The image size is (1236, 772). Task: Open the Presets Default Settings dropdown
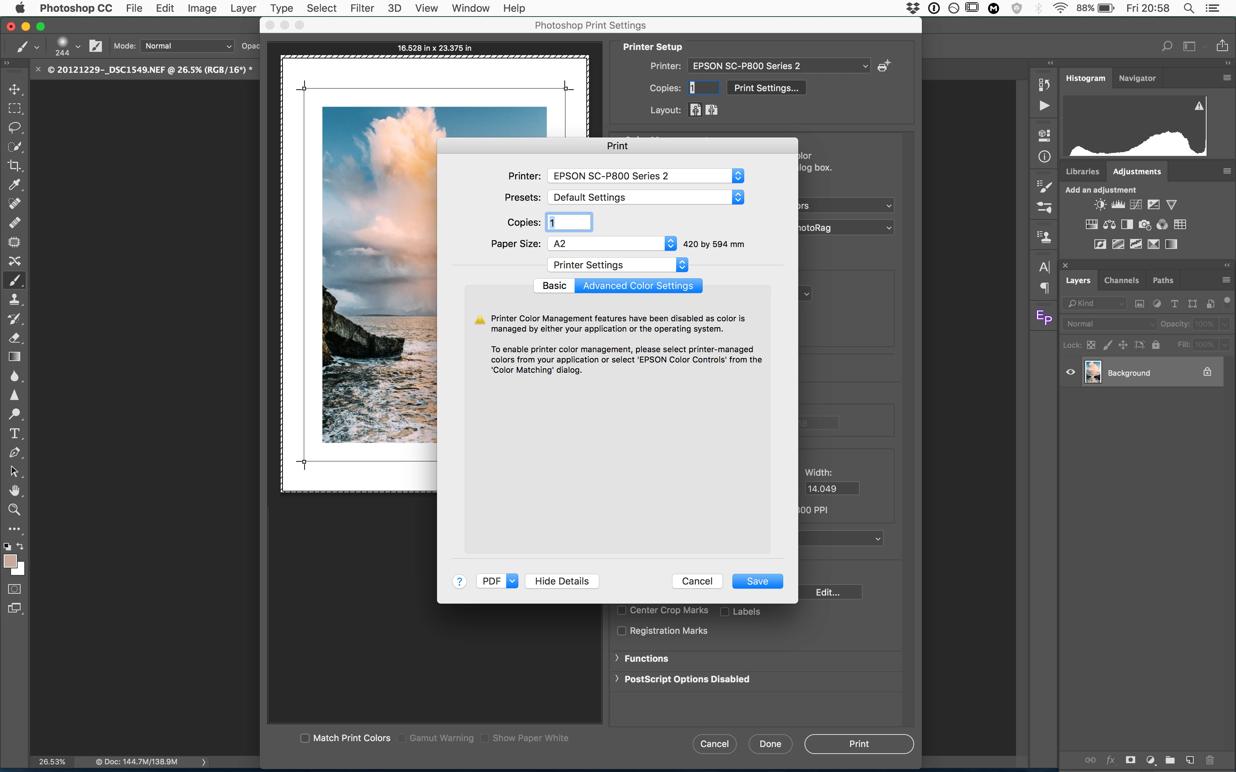coord(645,197)
